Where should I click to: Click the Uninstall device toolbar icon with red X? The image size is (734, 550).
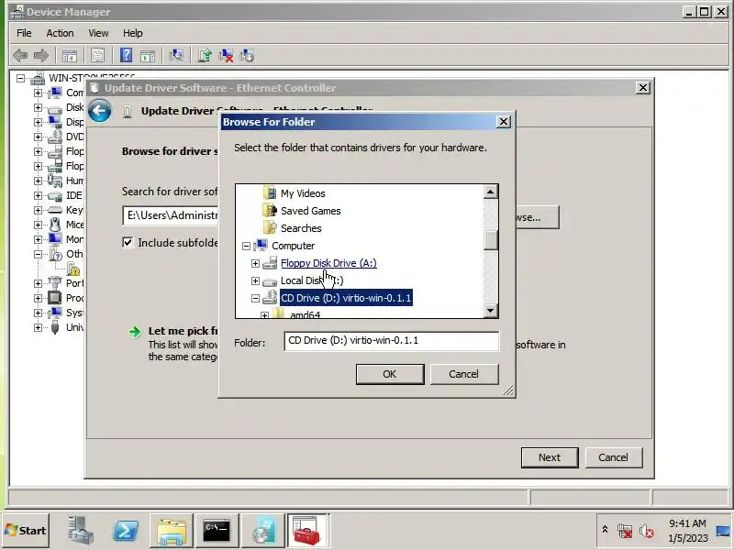[x=226, y=56]
